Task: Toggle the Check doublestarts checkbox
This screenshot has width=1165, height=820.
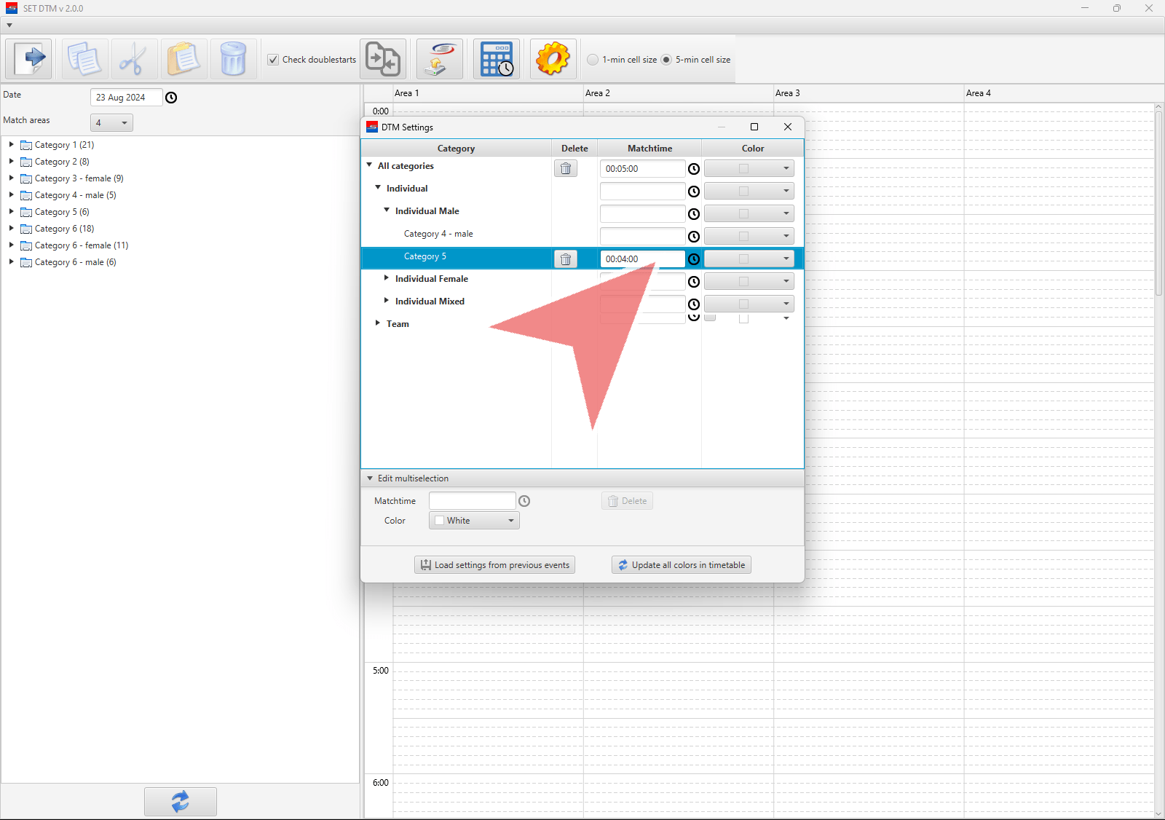Action: 274,60
